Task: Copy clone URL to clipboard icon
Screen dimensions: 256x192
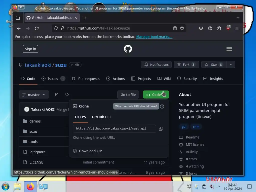Action: (161, 129)
